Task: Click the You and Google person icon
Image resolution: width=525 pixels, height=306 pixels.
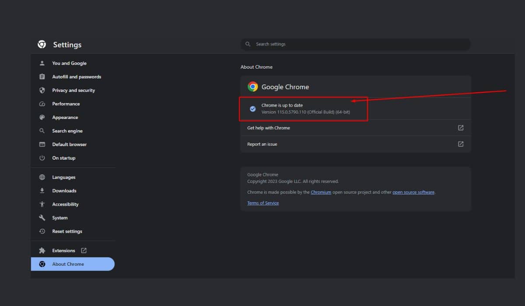Action: (x=42, y=63)
